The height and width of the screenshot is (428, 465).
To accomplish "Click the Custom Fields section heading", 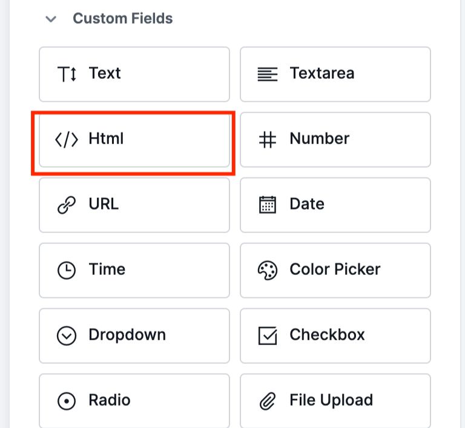I will click(123, 19).
